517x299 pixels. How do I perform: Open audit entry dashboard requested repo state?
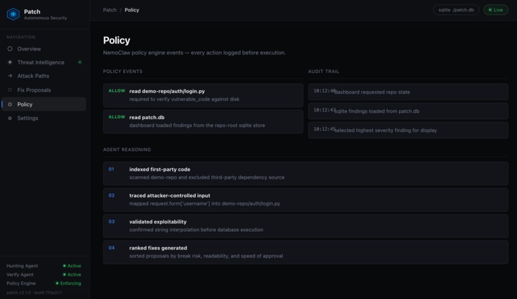(408, 92)
